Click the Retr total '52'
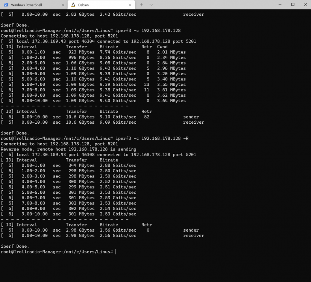This screenshot has width=311, height=282. pos(147,117)
